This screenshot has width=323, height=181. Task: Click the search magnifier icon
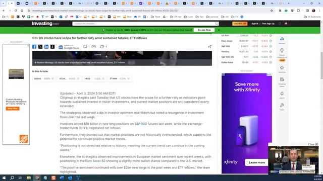click(x=217, y=24)
